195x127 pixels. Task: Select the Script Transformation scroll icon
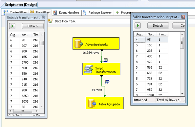(88, 69)
